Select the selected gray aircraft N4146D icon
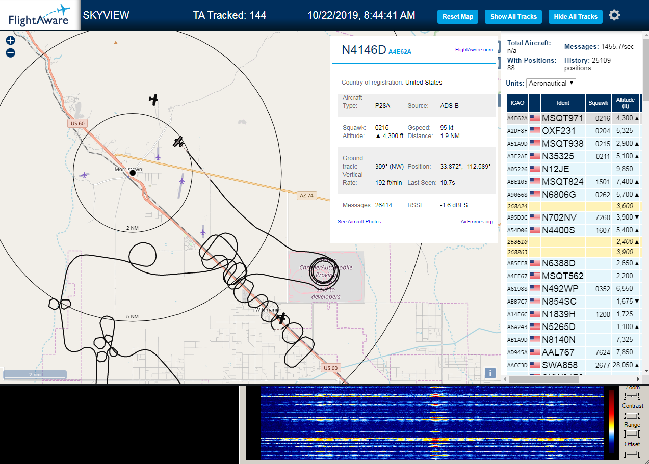Screen dimensions: 649x464 [178, 142]
